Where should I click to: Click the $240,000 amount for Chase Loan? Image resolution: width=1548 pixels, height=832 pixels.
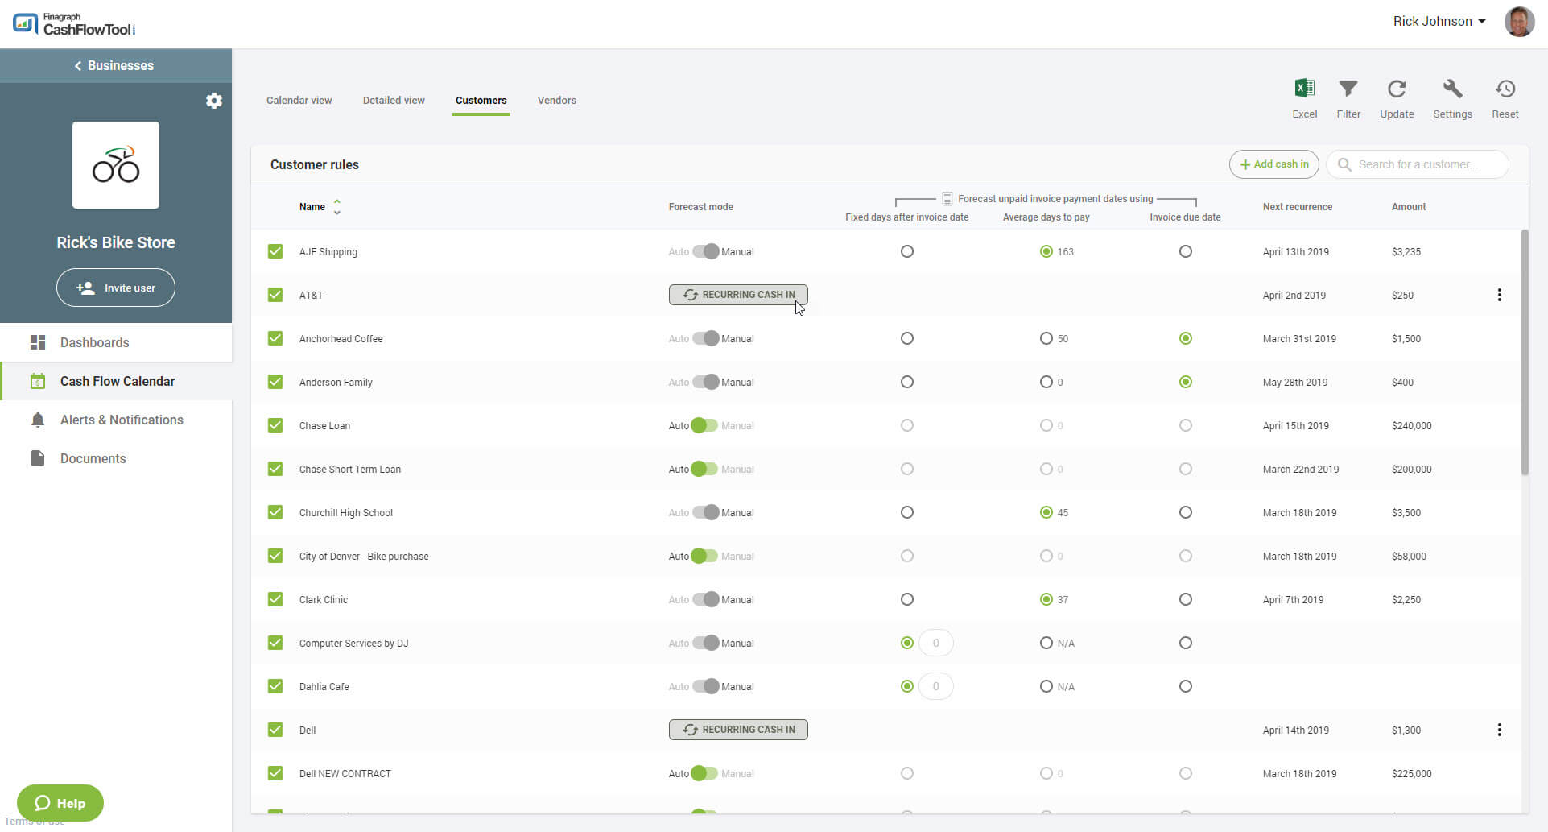click(1411, 425)
